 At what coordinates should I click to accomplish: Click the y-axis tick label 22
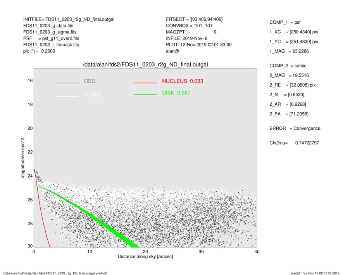pos(30,152)
